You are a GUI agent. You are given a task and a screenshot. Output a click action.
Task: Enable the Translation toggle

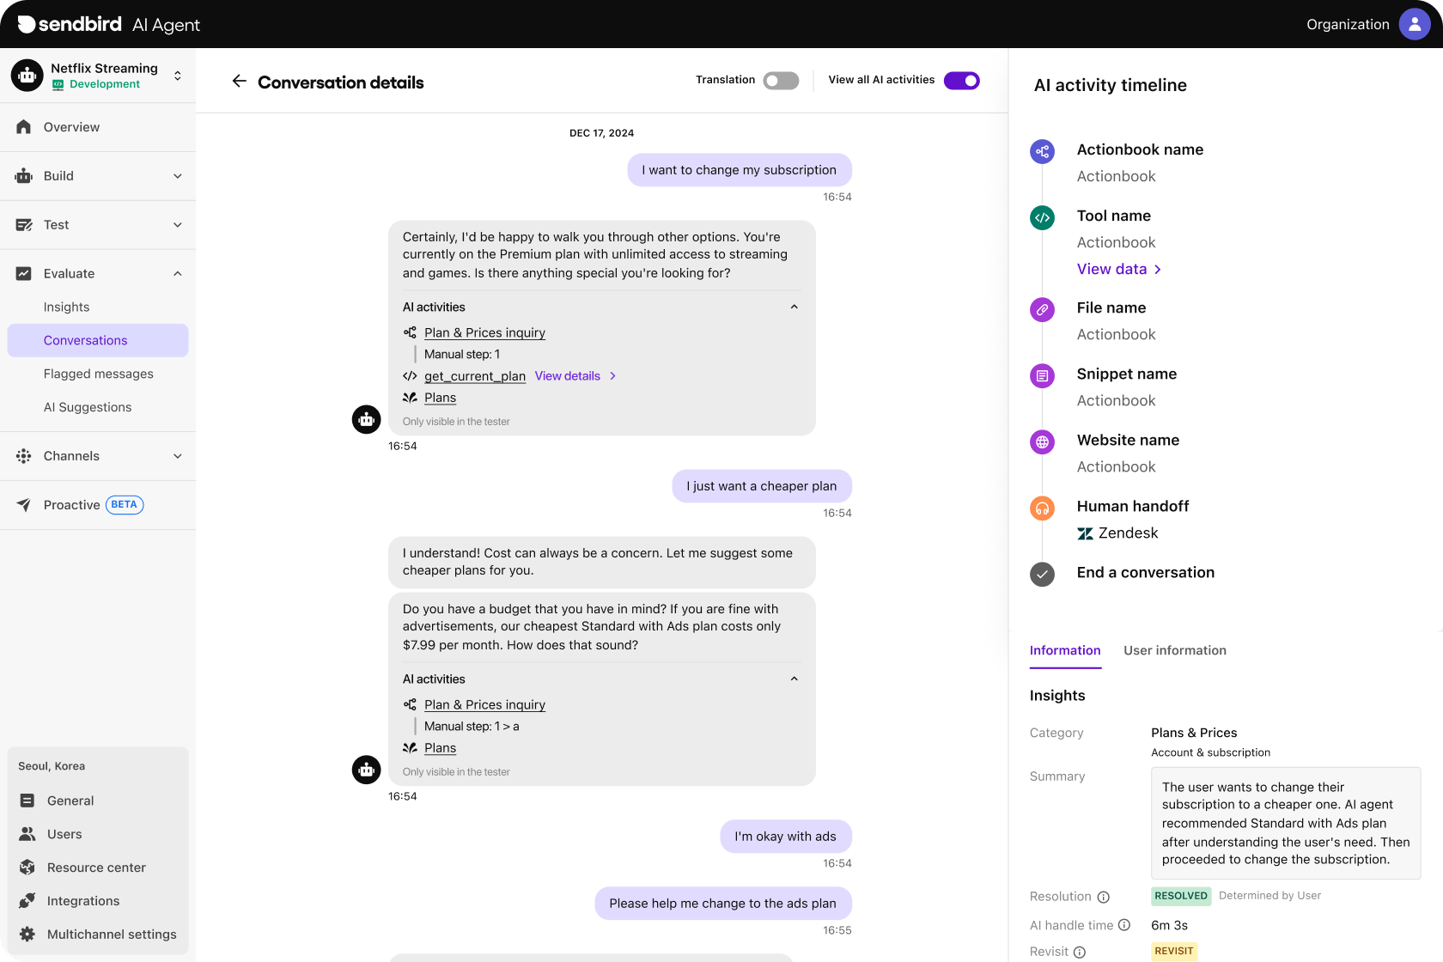point(780,80)
